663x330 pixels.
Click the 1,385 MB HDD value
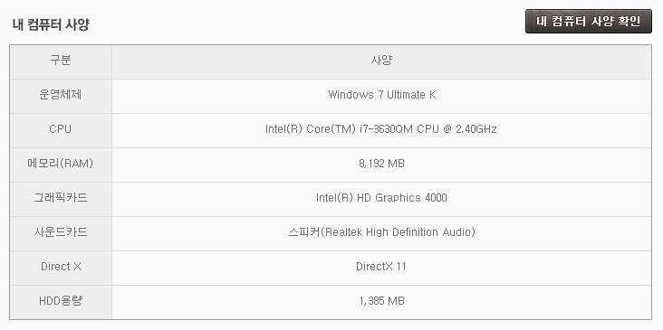click(382, 301)
